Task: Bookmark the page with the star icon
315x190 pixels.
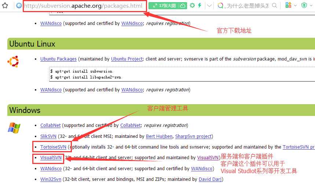Action: pos(5,6)
